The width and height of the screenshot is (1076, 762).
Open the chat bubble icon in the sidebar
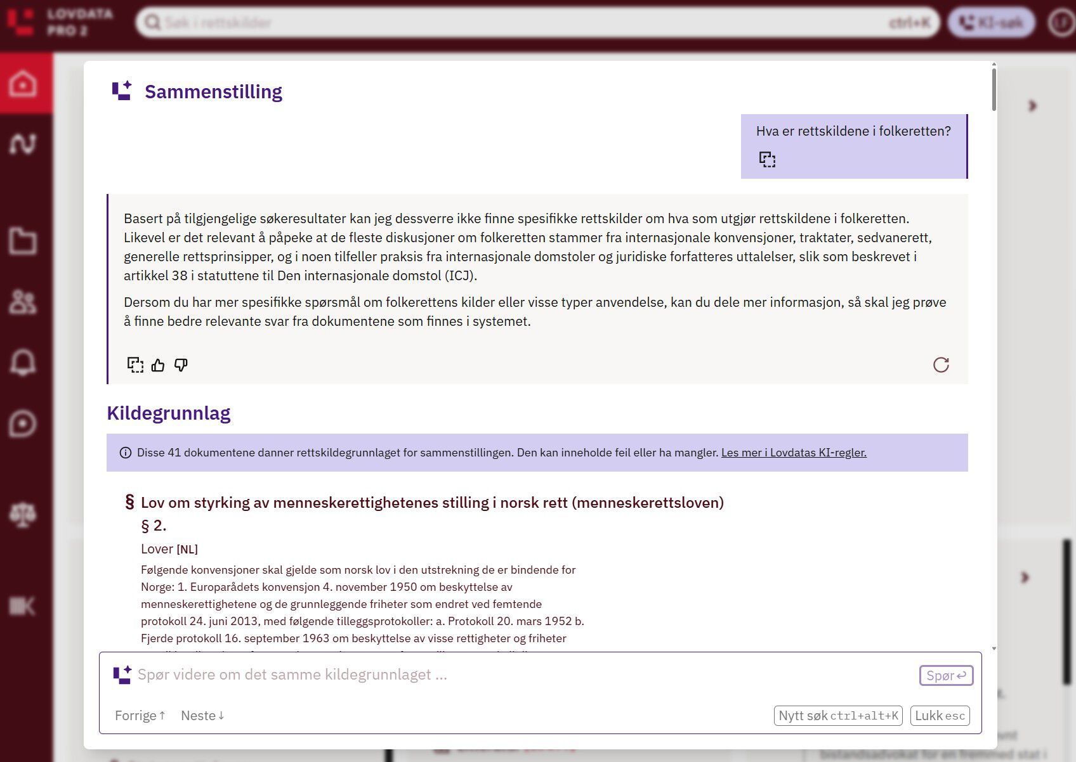pos(23,423)
